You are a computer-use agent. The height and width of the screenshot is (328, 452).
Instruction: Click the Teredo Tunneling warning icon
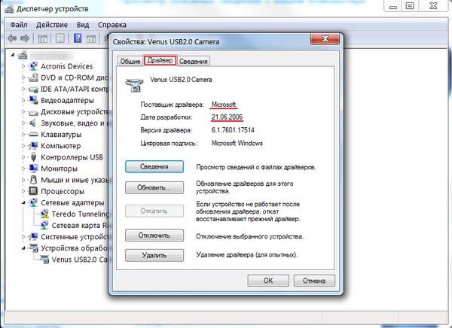[44, 214]
